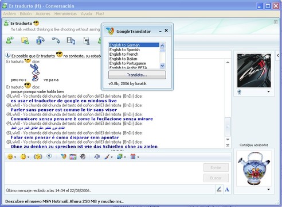Open the Edición menu
The image size is (282, 207).
[26, 14]
